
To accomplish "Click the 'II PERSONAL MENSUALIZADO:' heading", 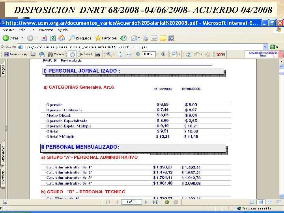I will tap(80, 147).
